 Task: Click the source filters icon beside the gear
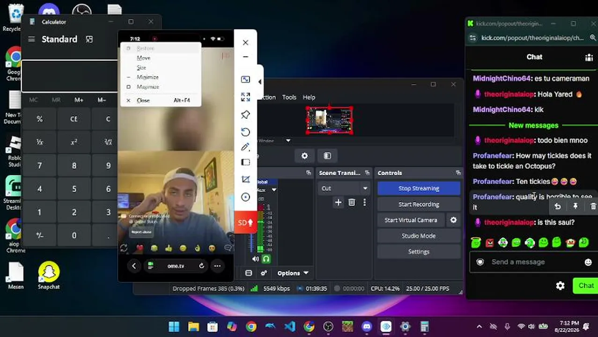pos(327,156)
